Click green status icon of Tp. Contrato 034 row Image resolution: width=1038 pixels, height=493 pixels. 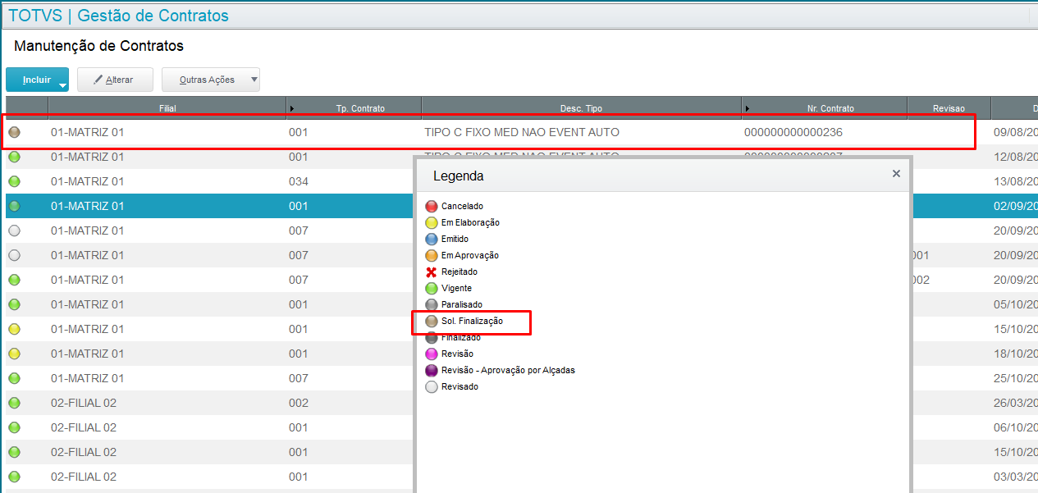point(14,181)
